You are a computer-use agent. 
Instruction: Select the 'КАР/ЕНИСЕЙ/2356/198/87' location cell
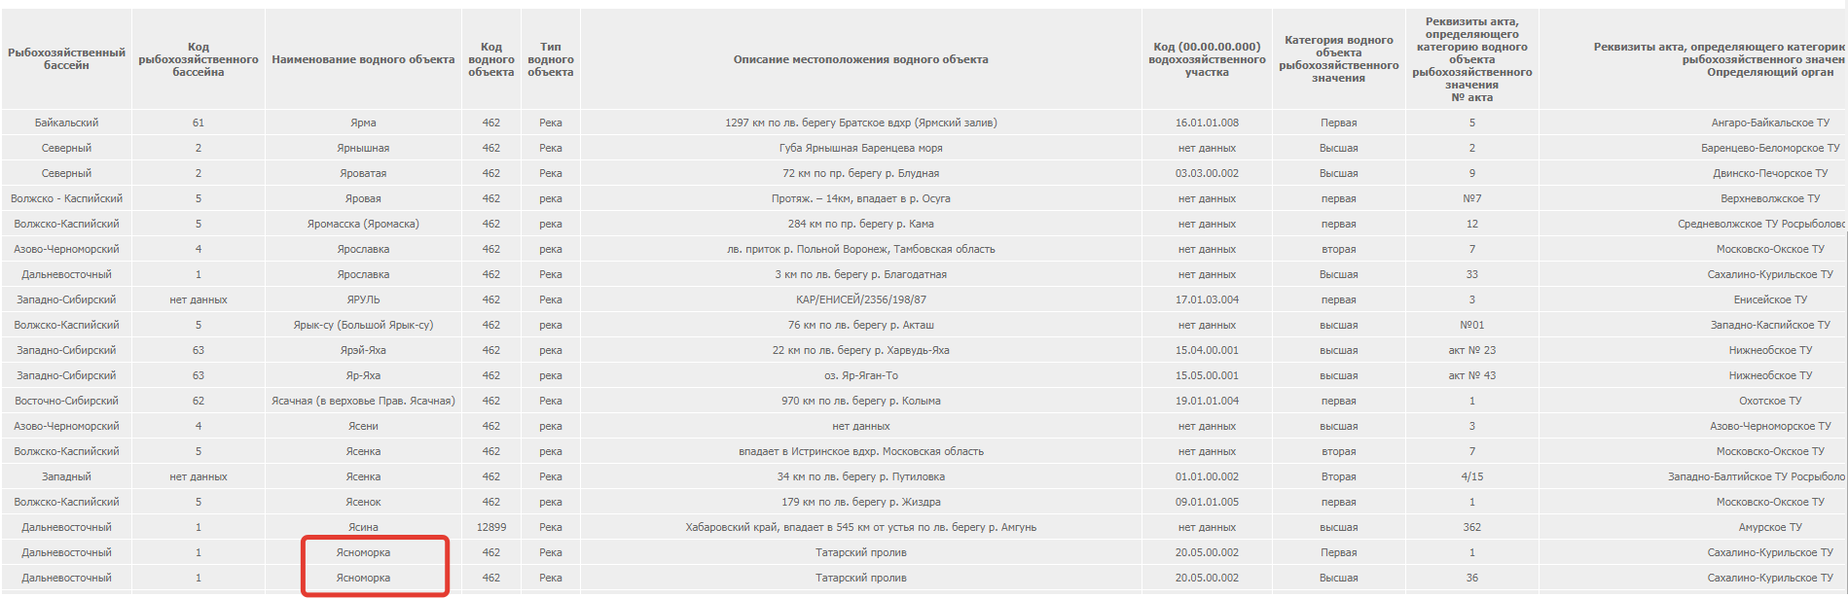tap(860, 299)
